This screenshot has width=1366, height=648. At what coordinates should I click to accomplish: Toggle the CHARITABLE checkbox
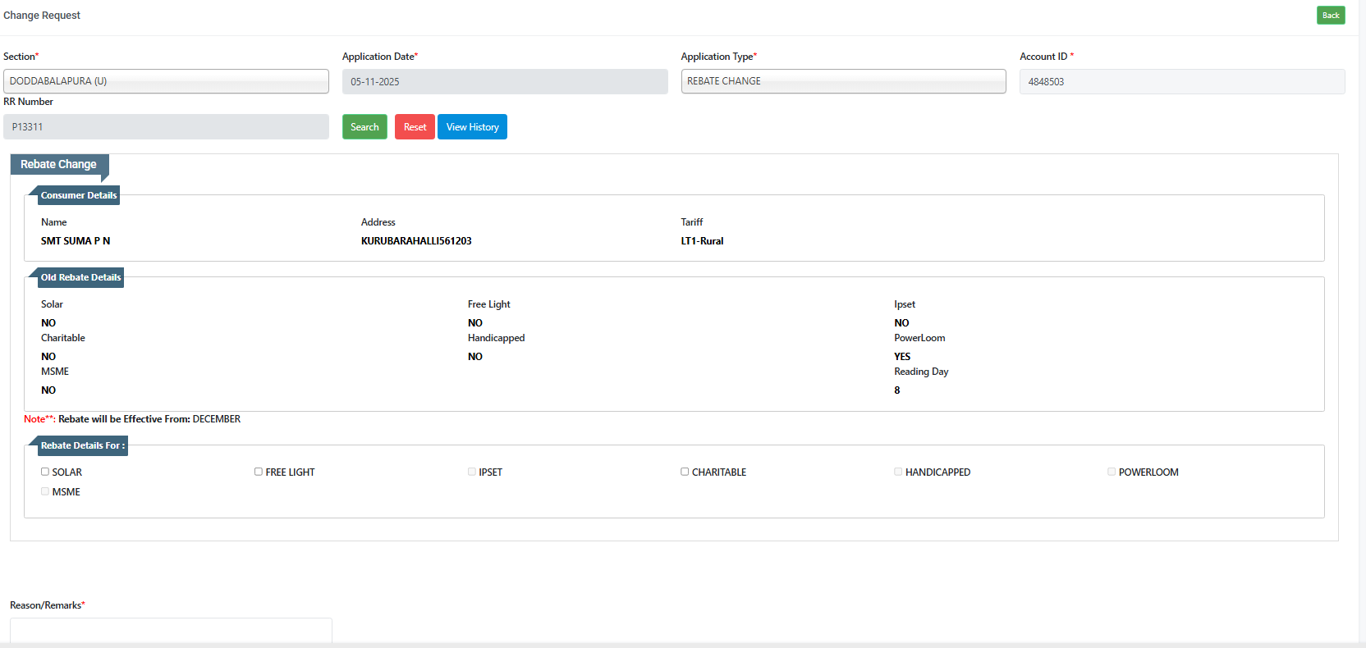[x=685, y=472]
